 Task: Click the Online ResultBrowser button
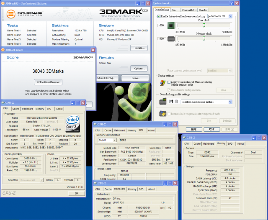(x=48, y=82)
